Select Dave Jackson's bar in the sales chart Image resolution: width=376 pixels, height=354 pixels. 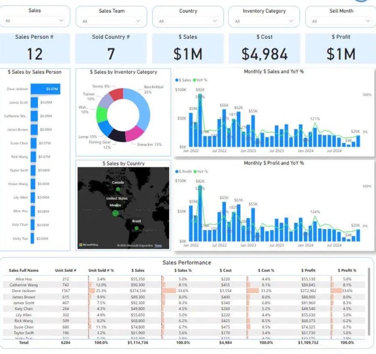(x=44, y=88)
